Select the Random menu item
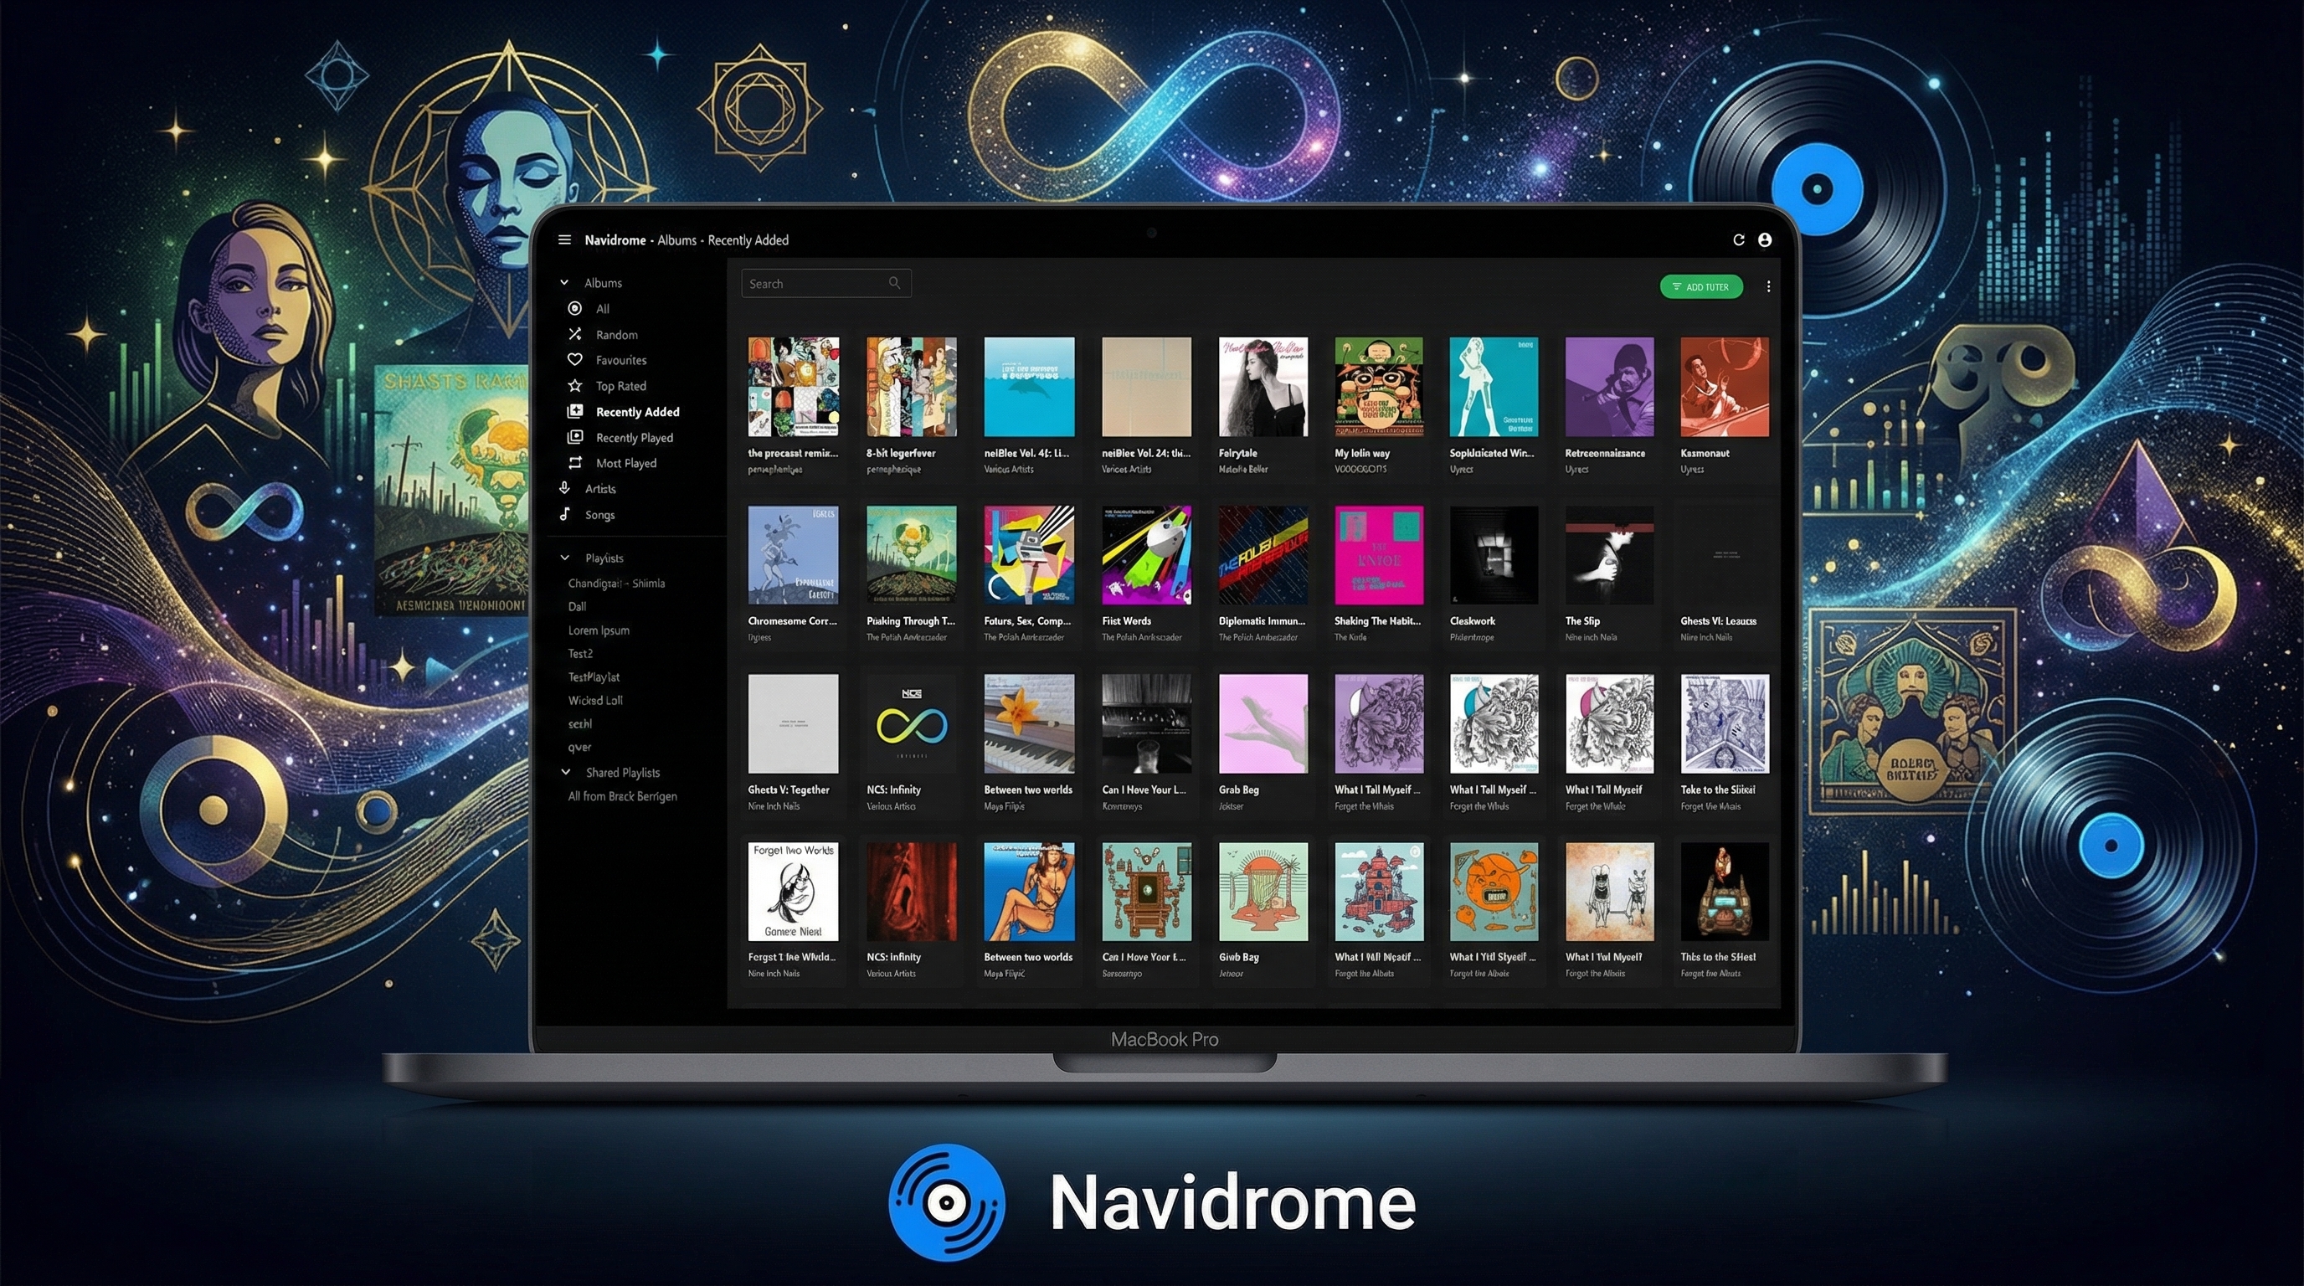This screenshot has height=1286, width=2304. click(617, 334)
